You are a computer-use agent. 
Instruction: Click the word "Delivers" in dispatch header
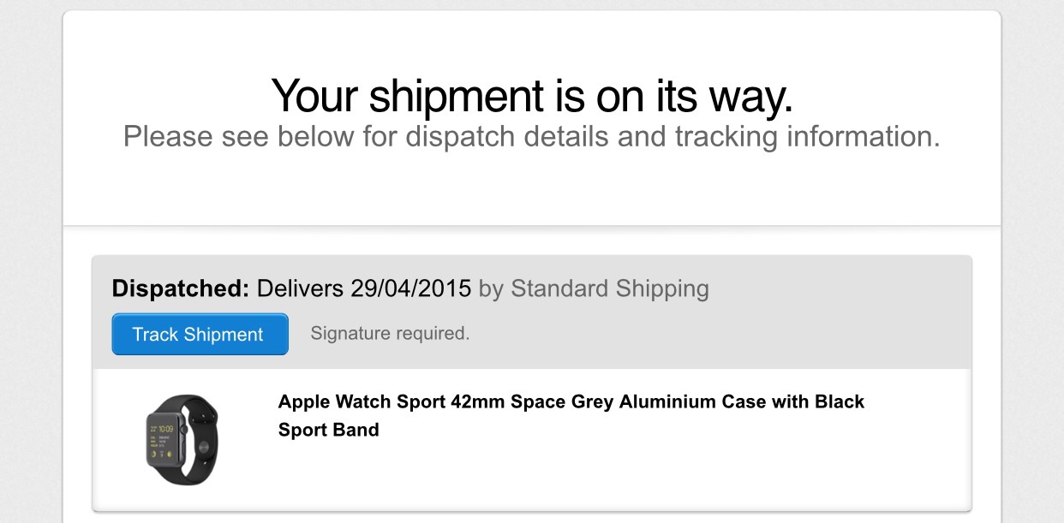(x=300, y=288)
